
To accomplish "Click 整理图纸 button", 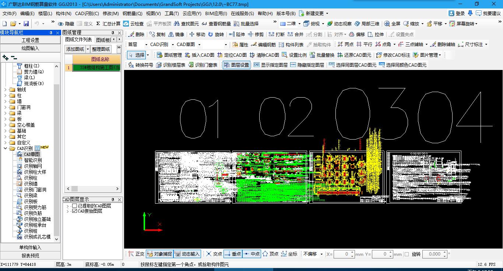I will pos(101,49).
